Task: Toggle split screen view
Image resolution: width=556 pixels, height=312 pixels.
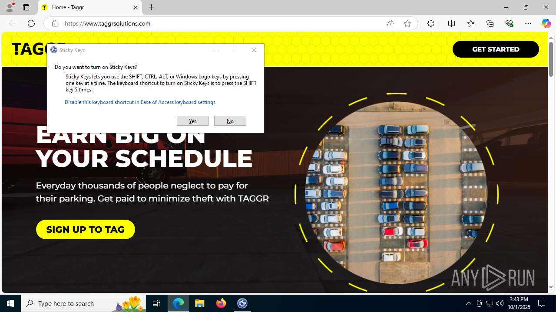Action: tap(451, 23)
